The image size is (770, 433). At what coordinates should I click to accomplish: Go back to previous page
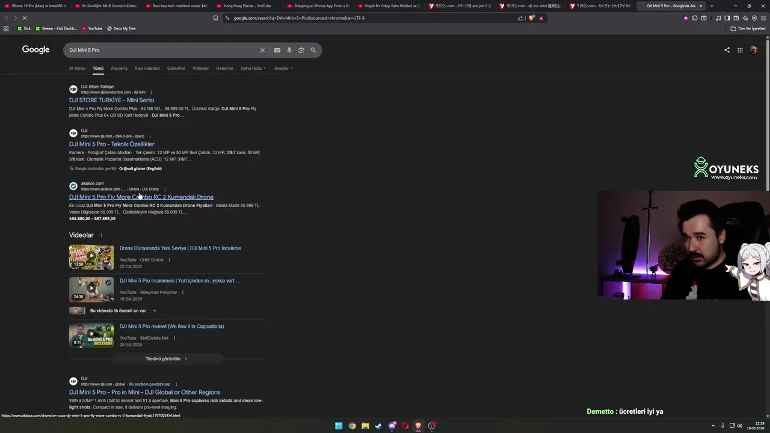click(7, 18)
